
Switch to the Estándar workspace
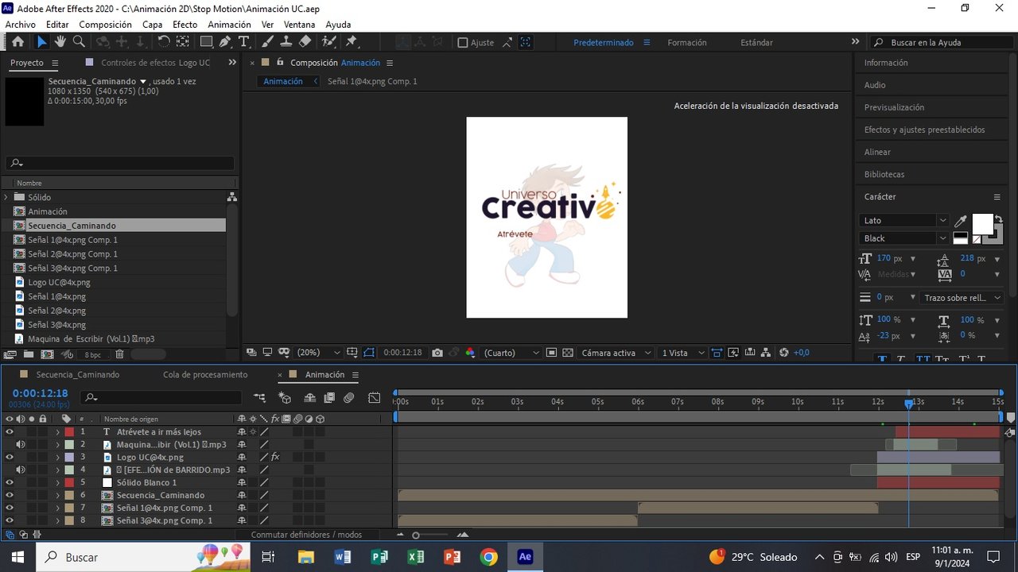(756, 43)
